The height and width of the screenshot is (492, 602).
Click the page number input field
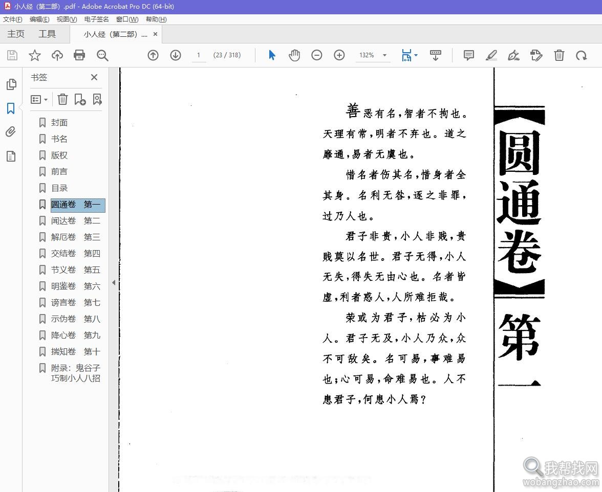[199, 55]
